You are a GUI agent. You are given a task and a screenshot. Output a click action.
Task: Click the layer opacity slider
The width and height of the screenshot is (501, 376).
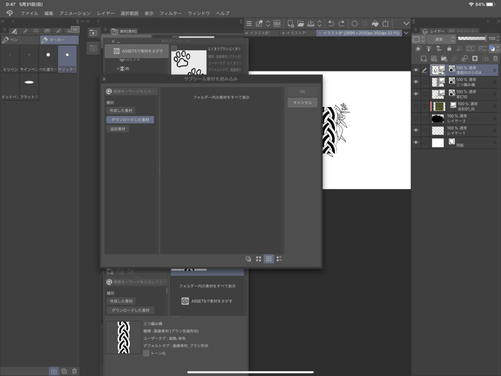tap(471, 39)
